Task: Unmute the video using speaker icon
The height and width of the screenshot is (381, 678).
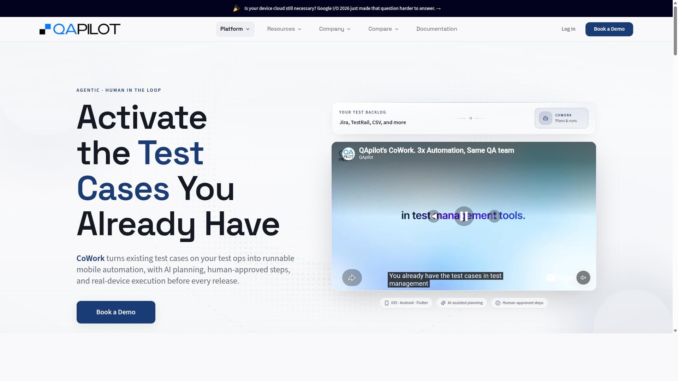Action: (x=583, y=278)
